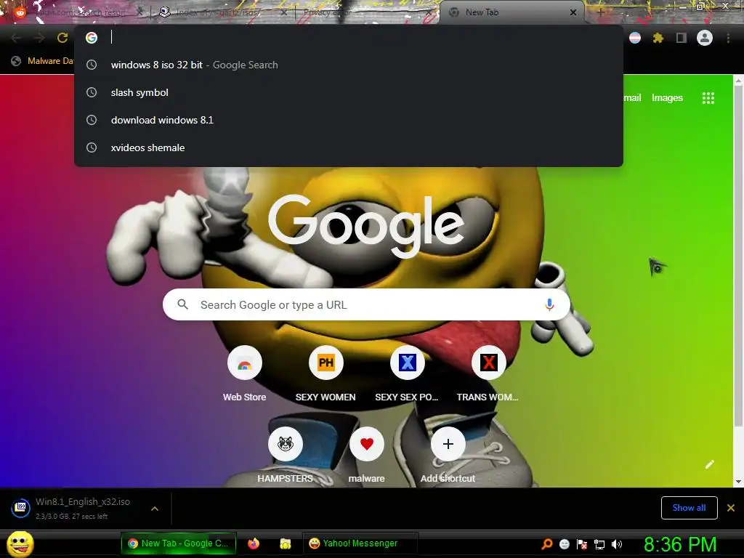This screenshot has height=558, width=744.
Task: Click the Google icon in the address bar
Action: (x=92, y=38)
